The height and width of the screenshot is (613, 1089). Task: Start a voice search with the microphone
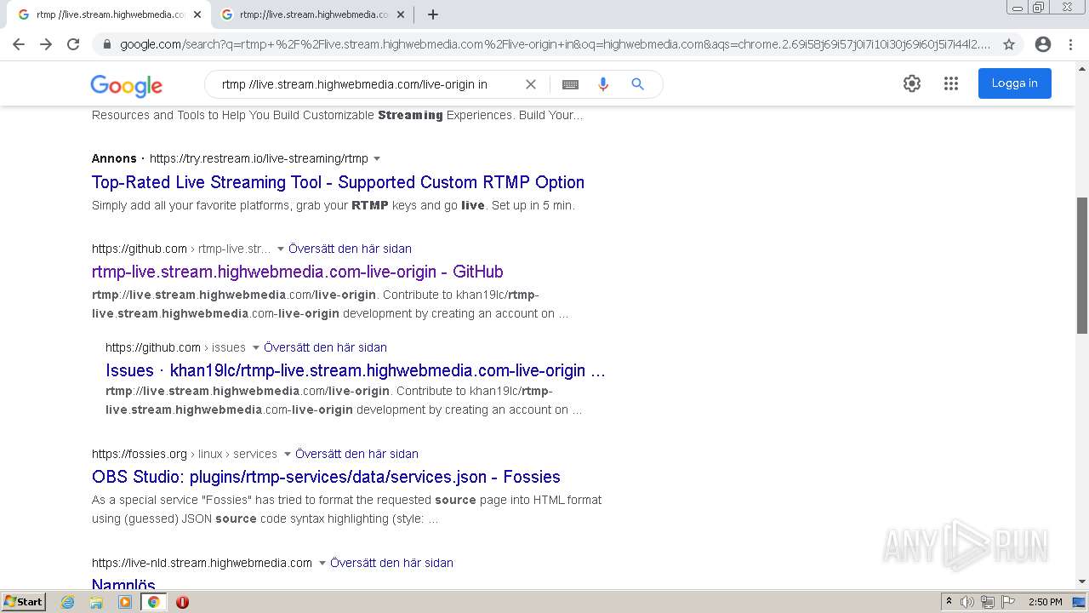point(603,84)
